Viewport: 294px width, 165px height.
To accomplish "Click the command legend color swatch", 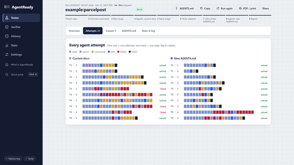I will 93,52.
